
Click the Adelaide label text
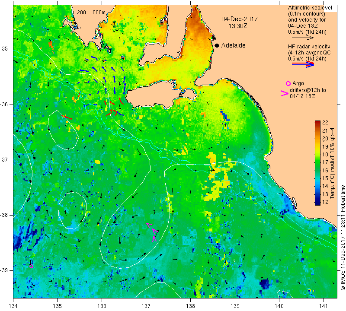(x=233, y=45)
